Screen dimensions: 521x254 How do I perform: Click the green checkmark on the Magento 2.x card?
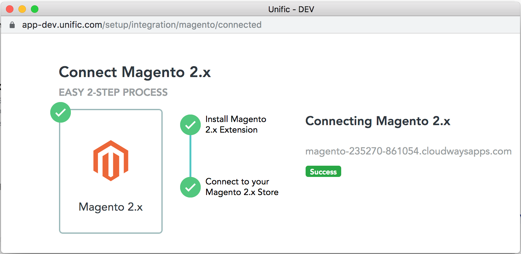pyautogui.click(x=61, y=112)
